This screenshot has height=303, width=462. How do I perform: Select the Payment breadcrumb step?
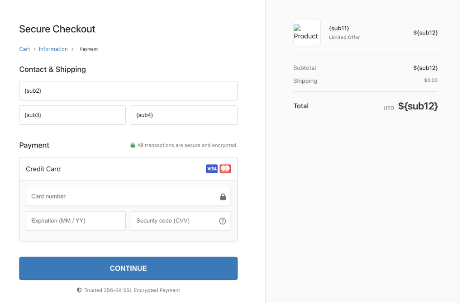(89, 49)
